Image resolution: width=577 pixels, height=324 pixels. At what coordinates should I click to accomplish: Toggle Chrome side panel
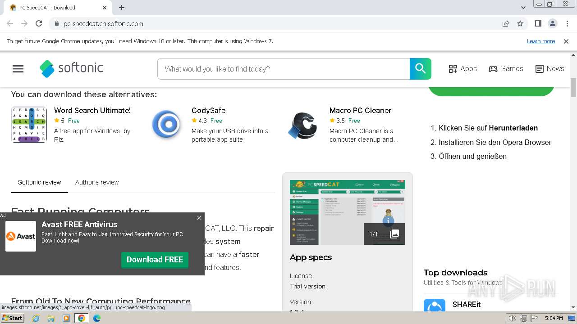pyautogui.click(x=538, y=24)
